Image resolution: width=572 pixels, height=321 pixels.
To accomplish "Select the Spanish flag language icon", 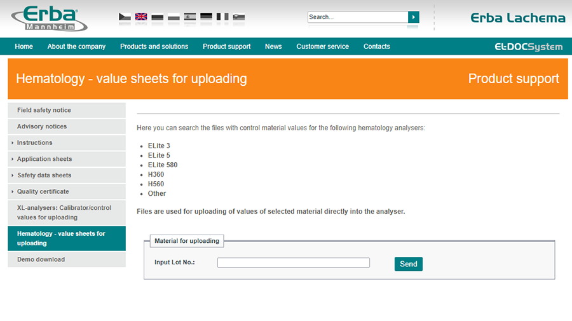I will coord(189,17).
